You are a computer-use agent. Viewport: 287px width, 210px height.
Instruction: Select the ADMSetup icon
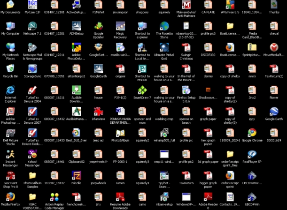click(x=76, y=26)
